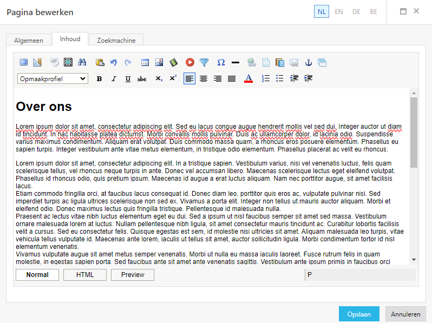Align text right
This screenshot has width=432, height=323.
[218, 79]
